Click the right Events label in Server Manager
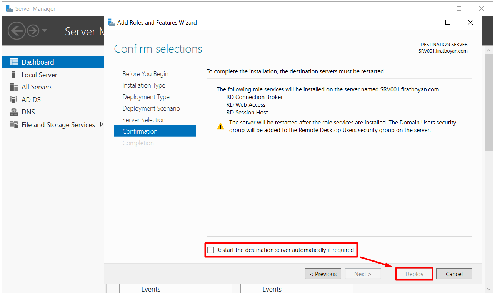 coord(272,289)
